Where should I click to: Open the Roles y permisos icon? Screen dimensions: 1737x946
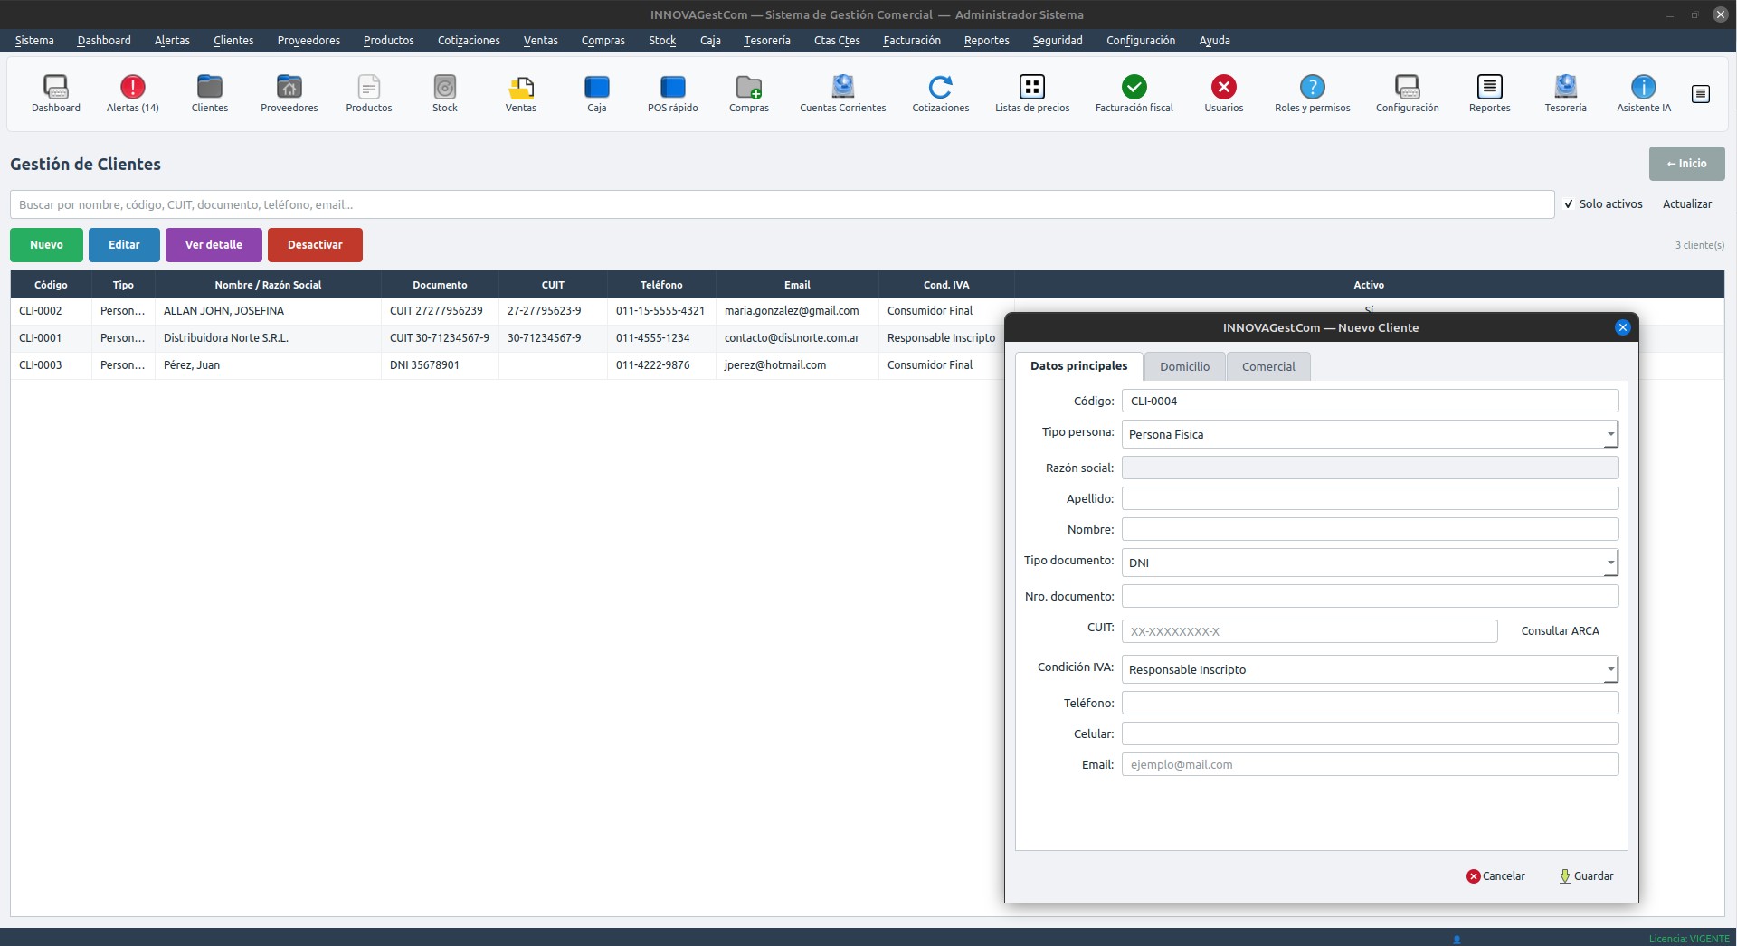pyautogui.click(x=1312, y=87)
